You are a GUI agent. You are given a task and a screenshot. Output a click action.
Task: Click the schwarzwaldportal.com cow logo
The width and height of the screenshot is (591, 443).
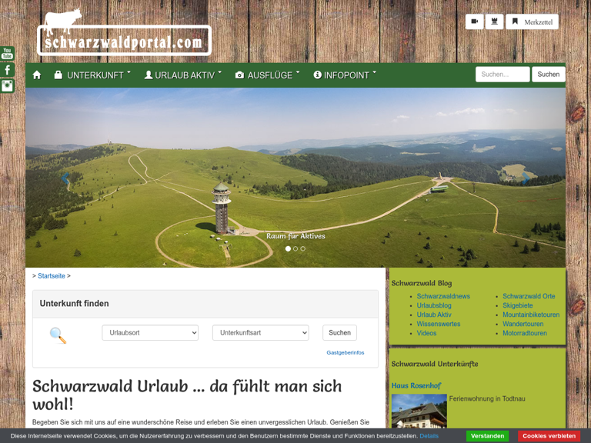(x=124, y=34)
